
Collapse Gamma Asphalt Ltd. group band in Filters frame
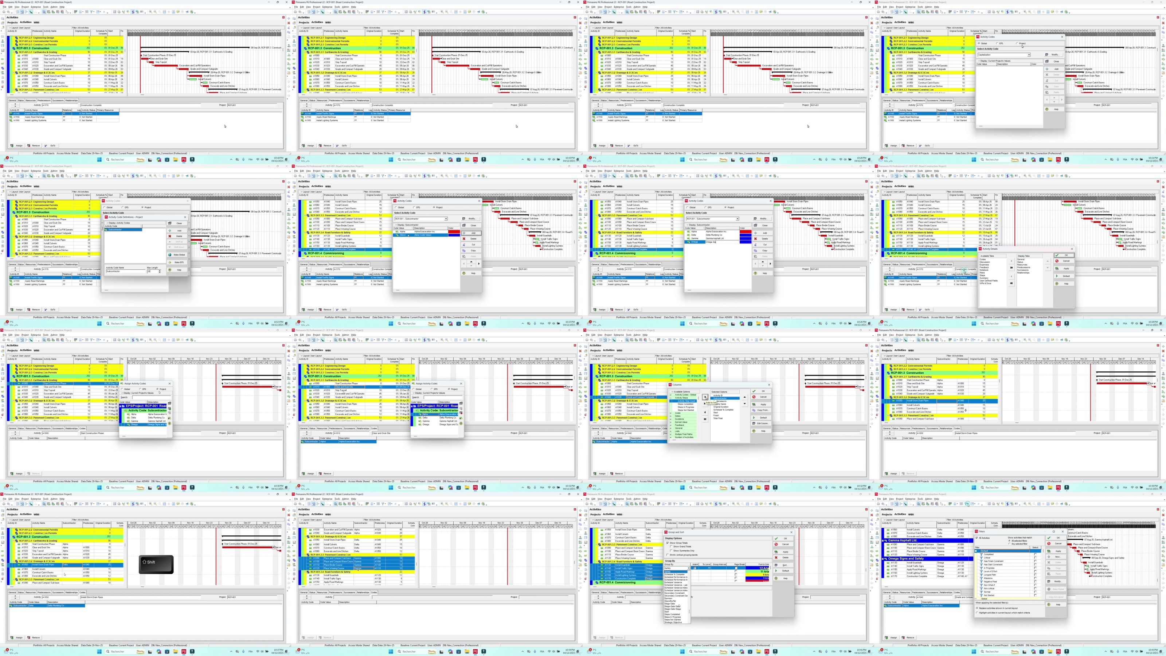point(883,540)
